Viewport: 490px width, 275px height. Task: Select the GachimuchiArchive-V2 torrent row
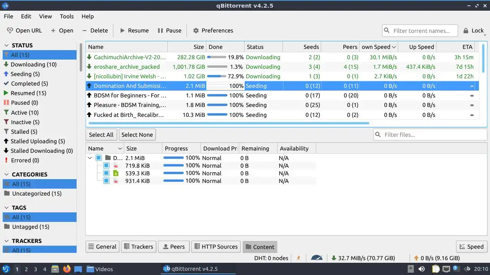pyautogui.click(x=283, y=57)
